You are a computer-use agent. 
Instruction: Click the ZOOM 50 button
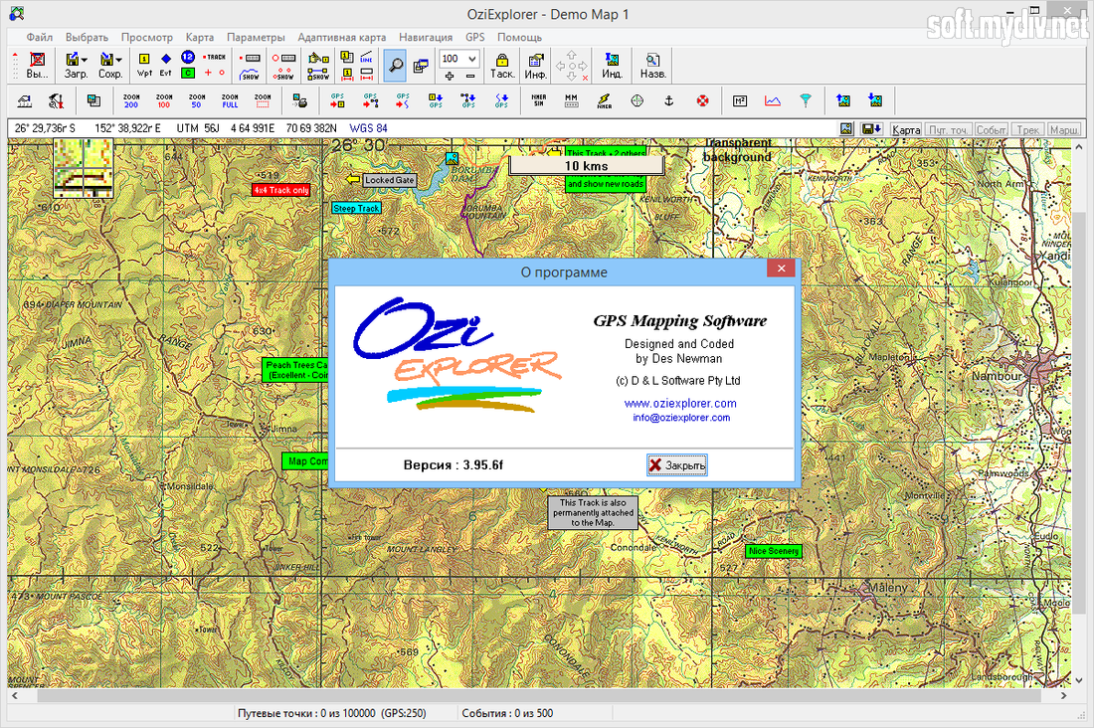(x=197, y=101)
